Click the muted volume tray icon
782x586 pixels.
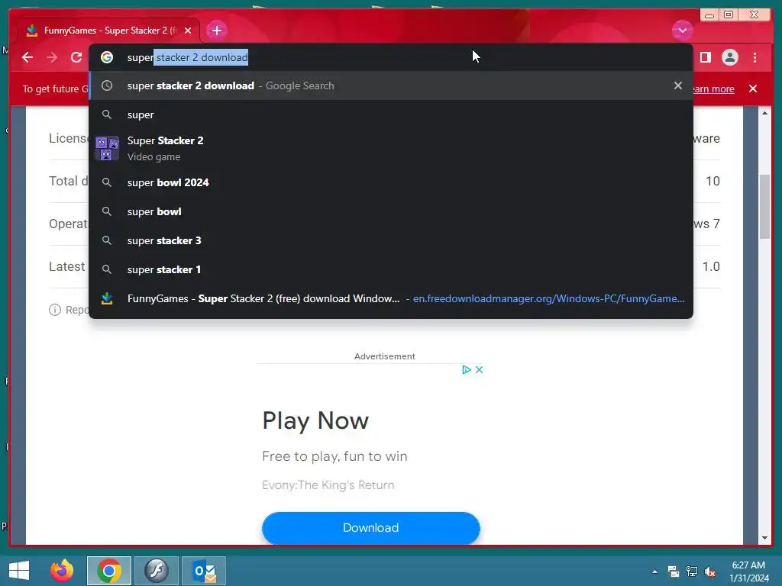(710, 572)
